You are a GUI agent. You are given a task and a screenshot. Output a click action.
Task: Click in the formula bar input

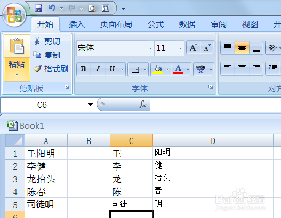[x=215, y=105]
